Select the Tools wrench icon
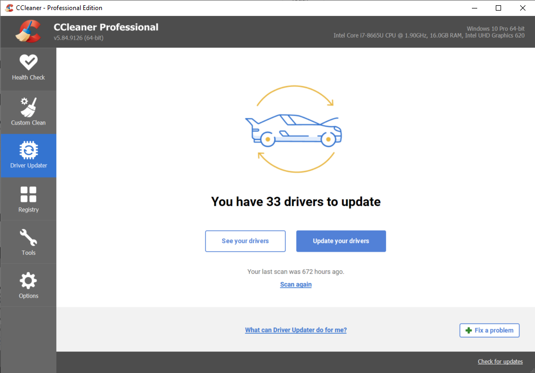The height and width of the screenshot is (373, 535). click(x=28, y=238)
